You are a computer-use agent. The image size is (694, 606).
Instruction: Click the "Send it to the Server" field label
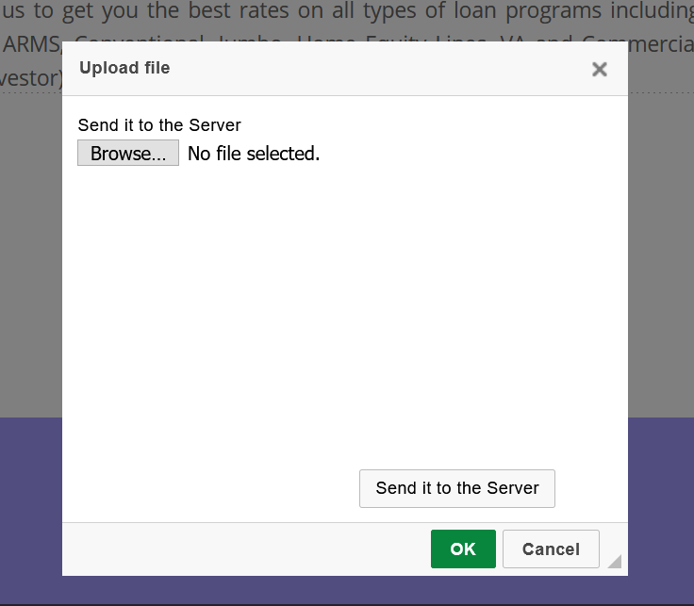click(159, 125)
